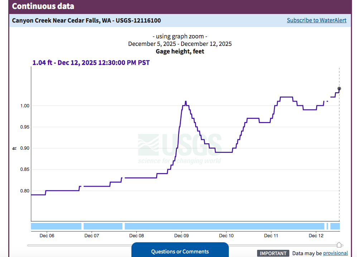Select the long blue data bar above Dec 10
Screen dimensions: 357x257
click(x=224, y=226)
